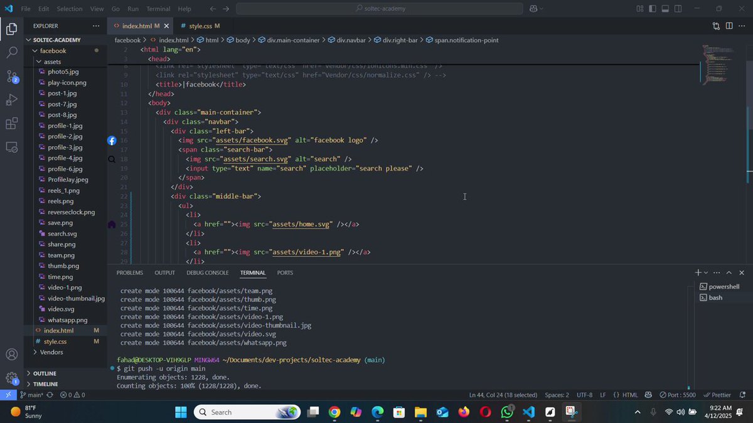The width and height of the screenshot is (753, 423).
Task: Open Copilot dropdown chevron in title bar
Action: coord(541,9)
